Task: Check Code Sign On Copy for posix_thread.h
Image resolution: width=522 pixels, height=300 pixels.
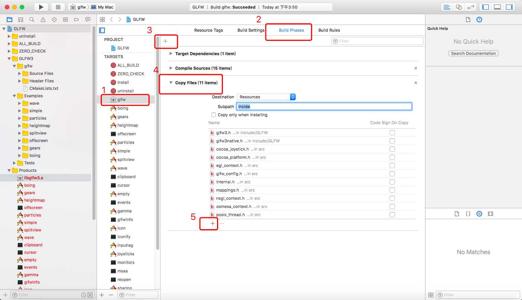Action: 392,215
